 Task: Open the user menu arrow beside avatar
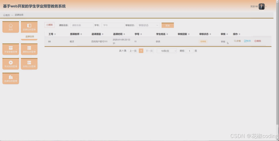tap(266, 7)
